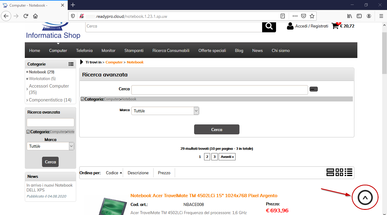Click the Informatica Shop logo

point(53,31)
